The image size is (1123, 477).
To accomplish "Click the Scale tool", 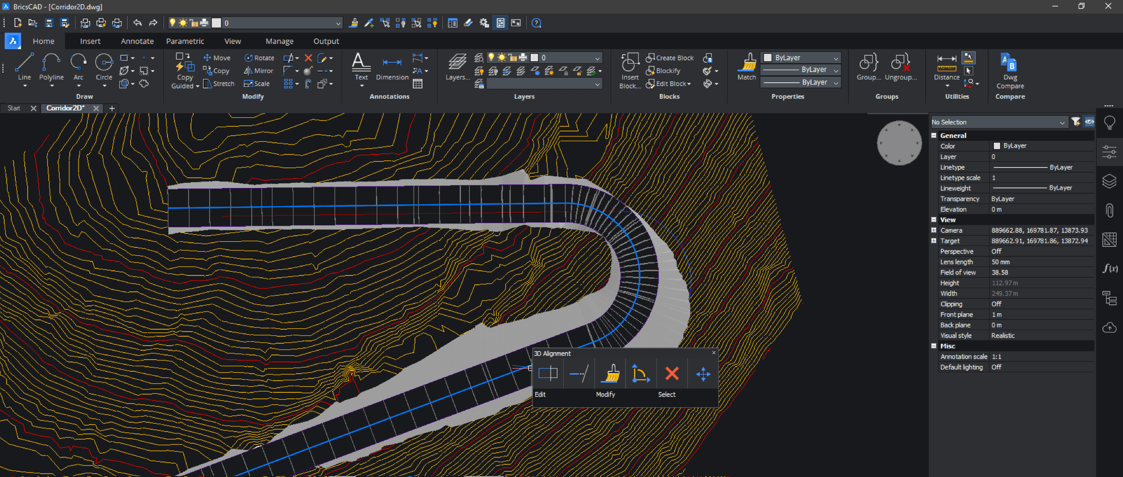I will point(257,84).
